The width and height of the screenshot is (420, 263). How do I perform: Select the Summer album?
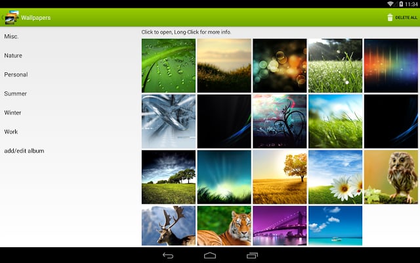(x=15, y=93)
